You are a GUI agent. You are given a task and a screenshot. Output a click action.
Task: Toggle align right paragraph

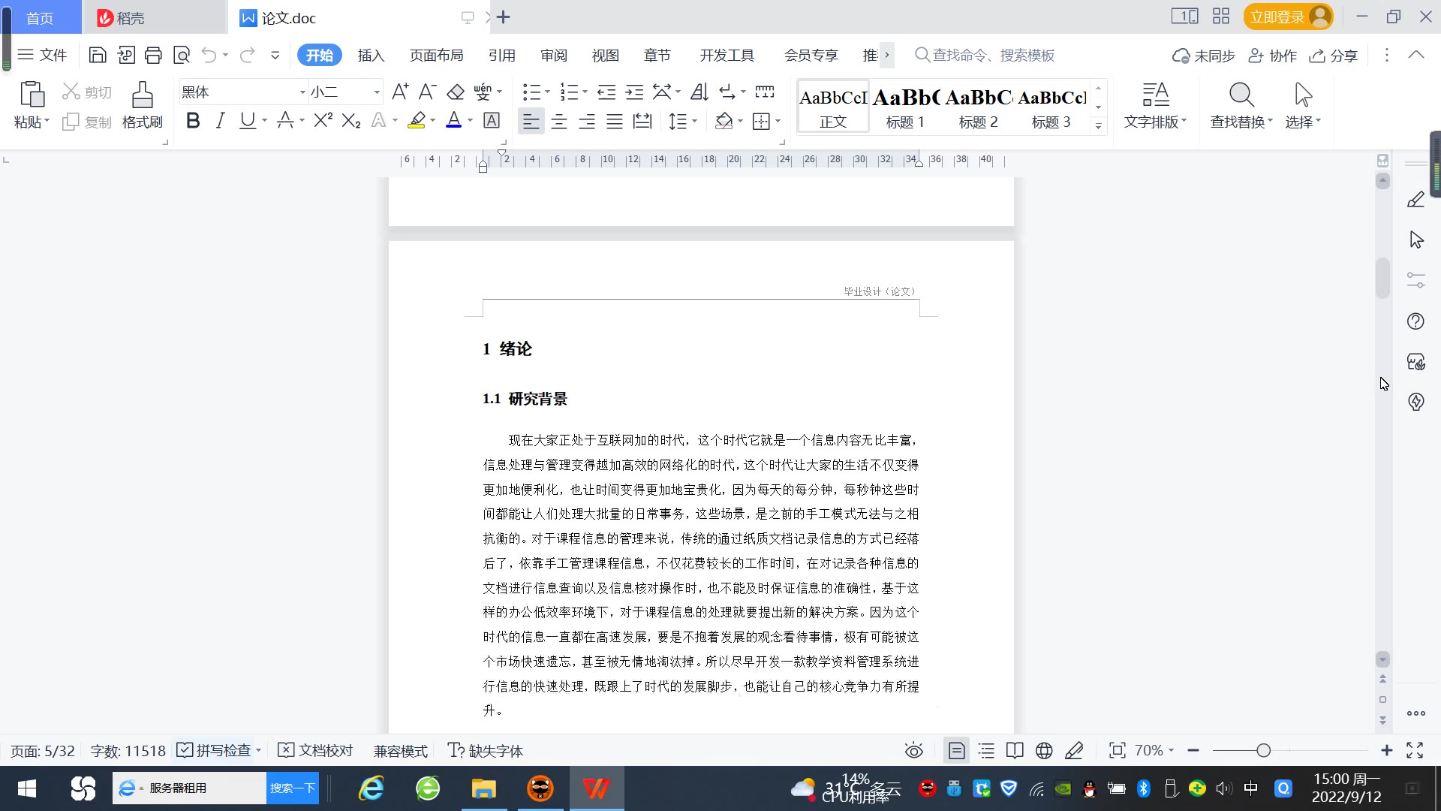click(587, 121)
